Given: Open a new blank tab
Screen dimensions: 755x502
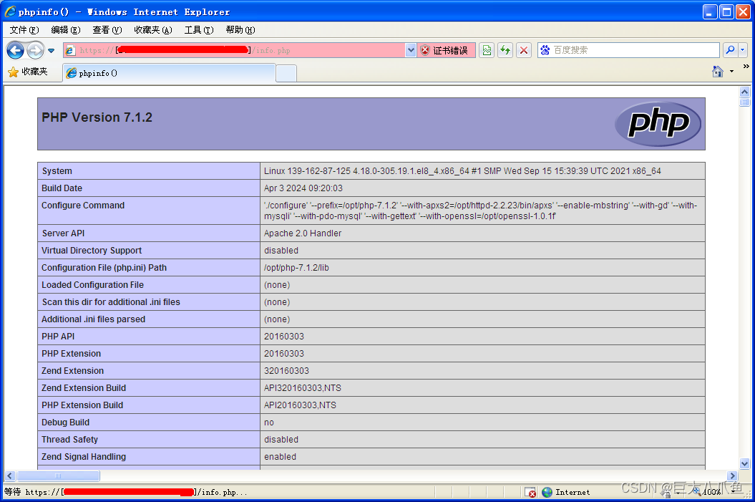Looking at the screenshot, I should click(x=286, y=74).
